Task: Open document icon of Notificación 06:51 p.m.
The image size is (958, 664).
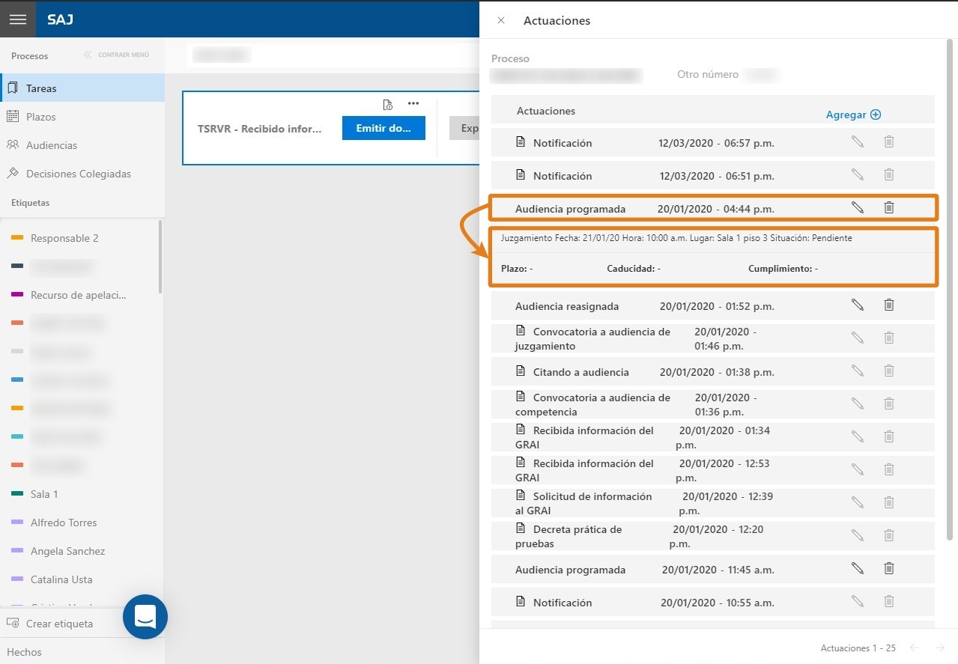Action: [x=521, y=174]
